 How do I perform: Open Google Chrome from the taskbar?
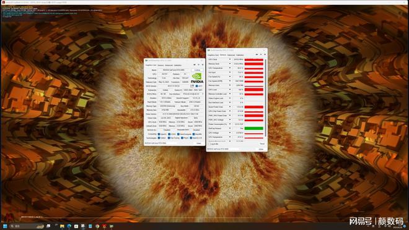click(97, 226)
